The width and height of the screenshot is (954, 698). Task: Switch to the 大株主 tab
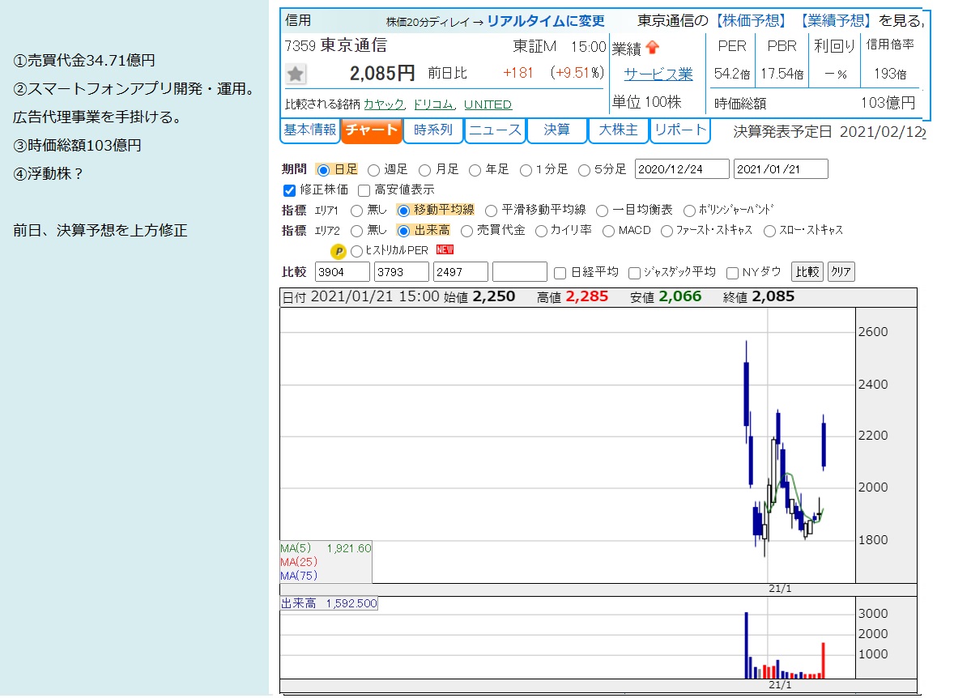pos(618,130)
